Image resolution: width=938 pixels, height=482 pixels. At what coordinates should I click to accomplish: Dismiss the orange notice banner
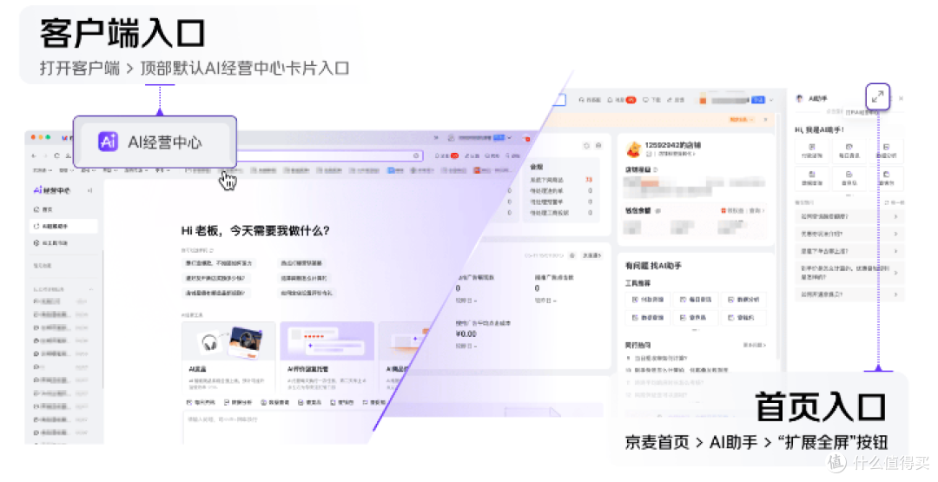coord(765,120)
